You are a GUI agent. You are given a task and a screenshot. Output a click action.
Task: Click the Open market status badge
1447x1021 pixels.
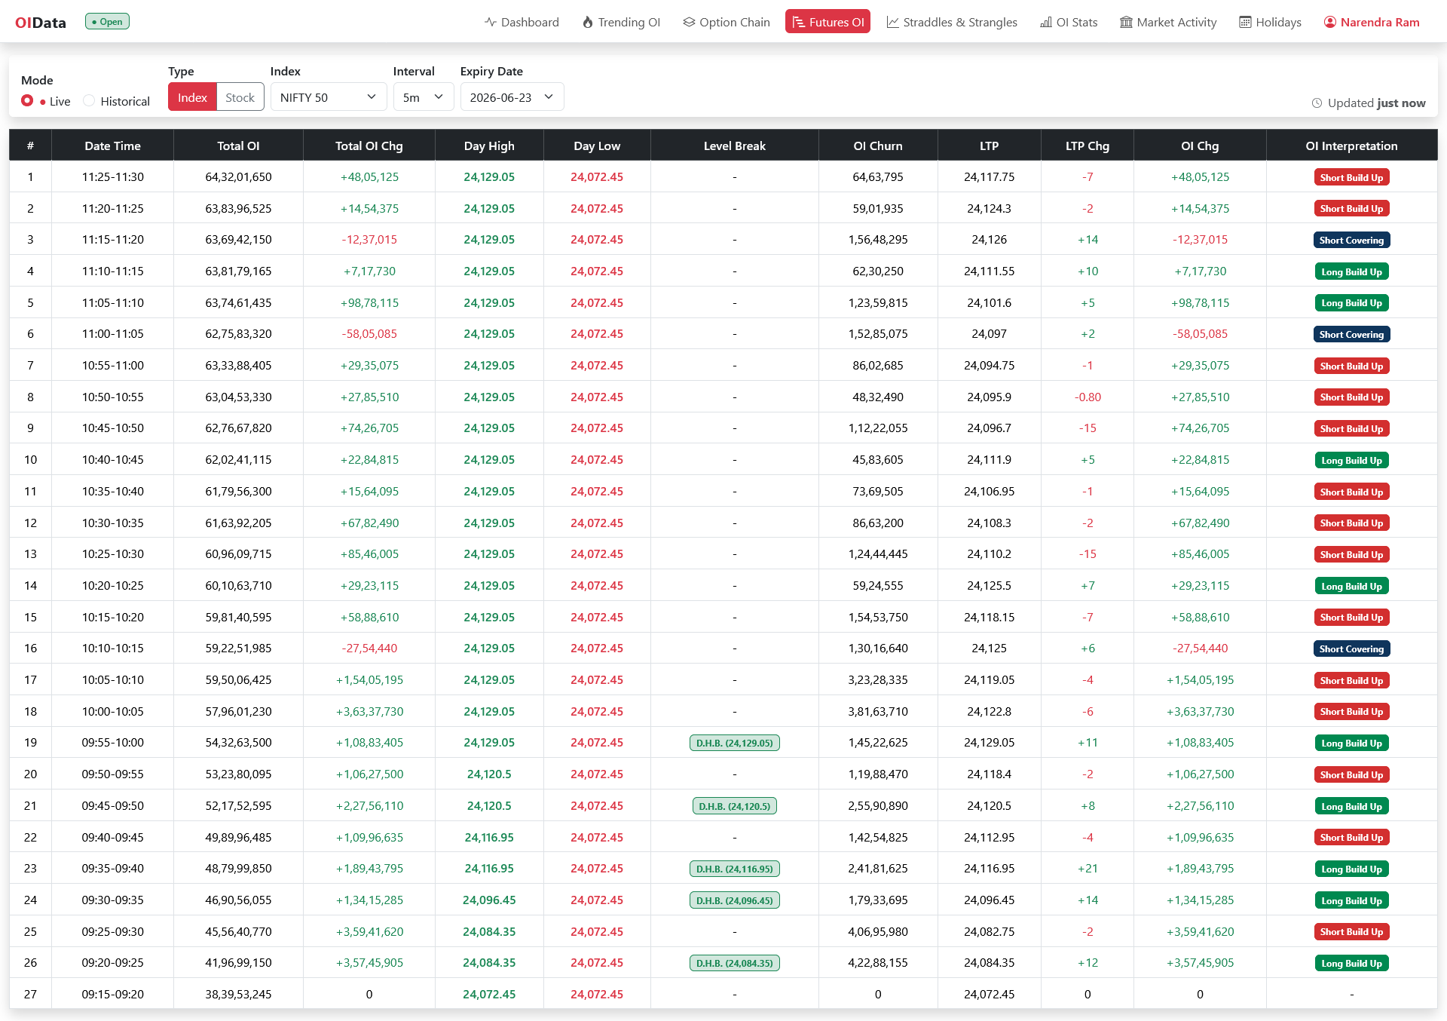pyautogui.click(x=107, y=22)
